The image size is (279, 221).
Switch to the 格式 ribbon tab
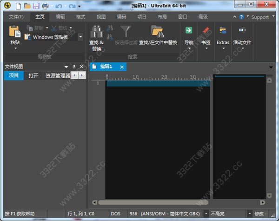click(x=81, y=17)
